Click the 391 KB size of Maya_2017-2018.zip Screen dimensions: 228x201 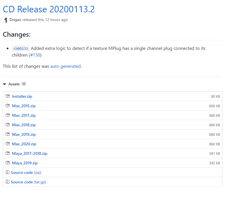coord(215,154)
